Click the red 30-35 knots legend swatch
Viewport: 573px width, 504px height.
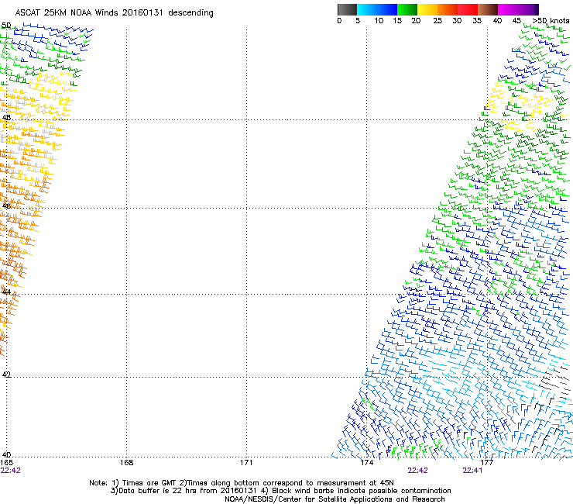(468, 9)
